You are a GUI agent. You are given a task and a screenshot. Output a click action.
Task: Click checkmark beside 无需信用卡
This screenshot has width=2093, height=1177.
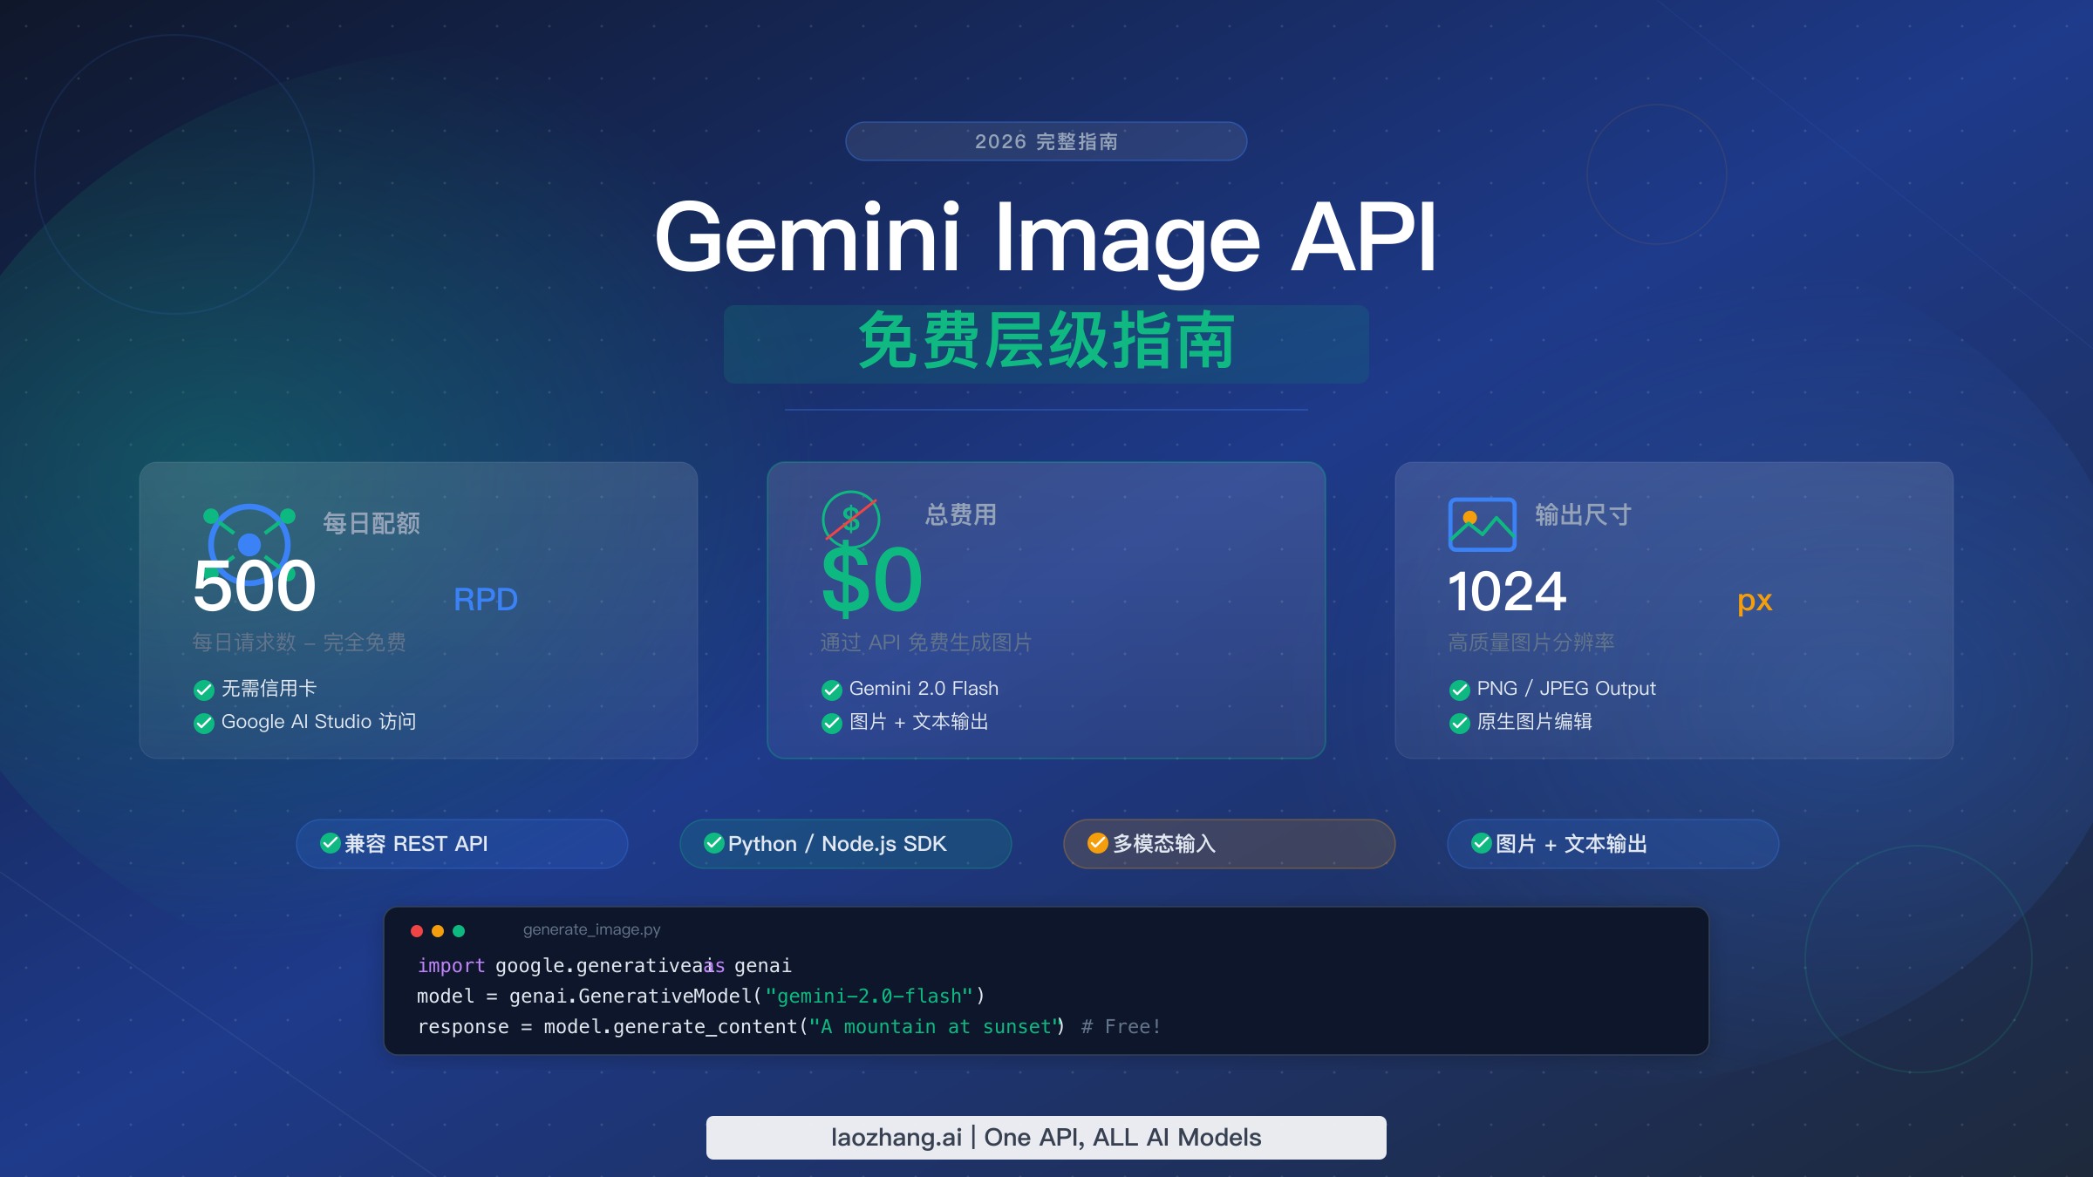coord(204,690)
